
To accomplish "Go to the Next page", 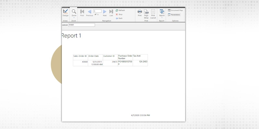I will (x=105, y=13).
